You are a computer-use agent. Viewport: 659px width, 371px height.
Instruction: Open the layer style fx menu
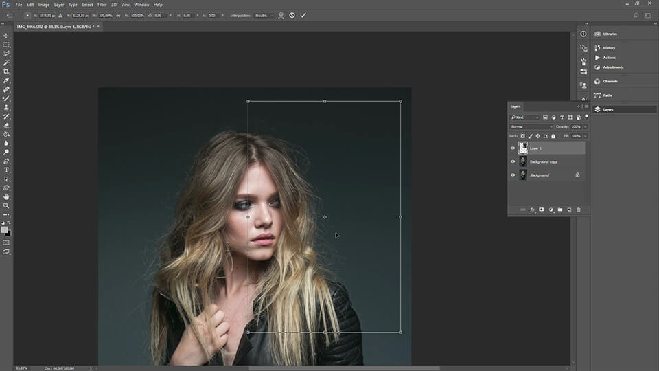point(532,210)
